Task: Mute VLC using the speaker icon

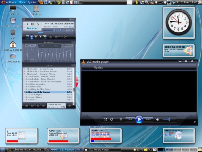Action: click(158, 120)
